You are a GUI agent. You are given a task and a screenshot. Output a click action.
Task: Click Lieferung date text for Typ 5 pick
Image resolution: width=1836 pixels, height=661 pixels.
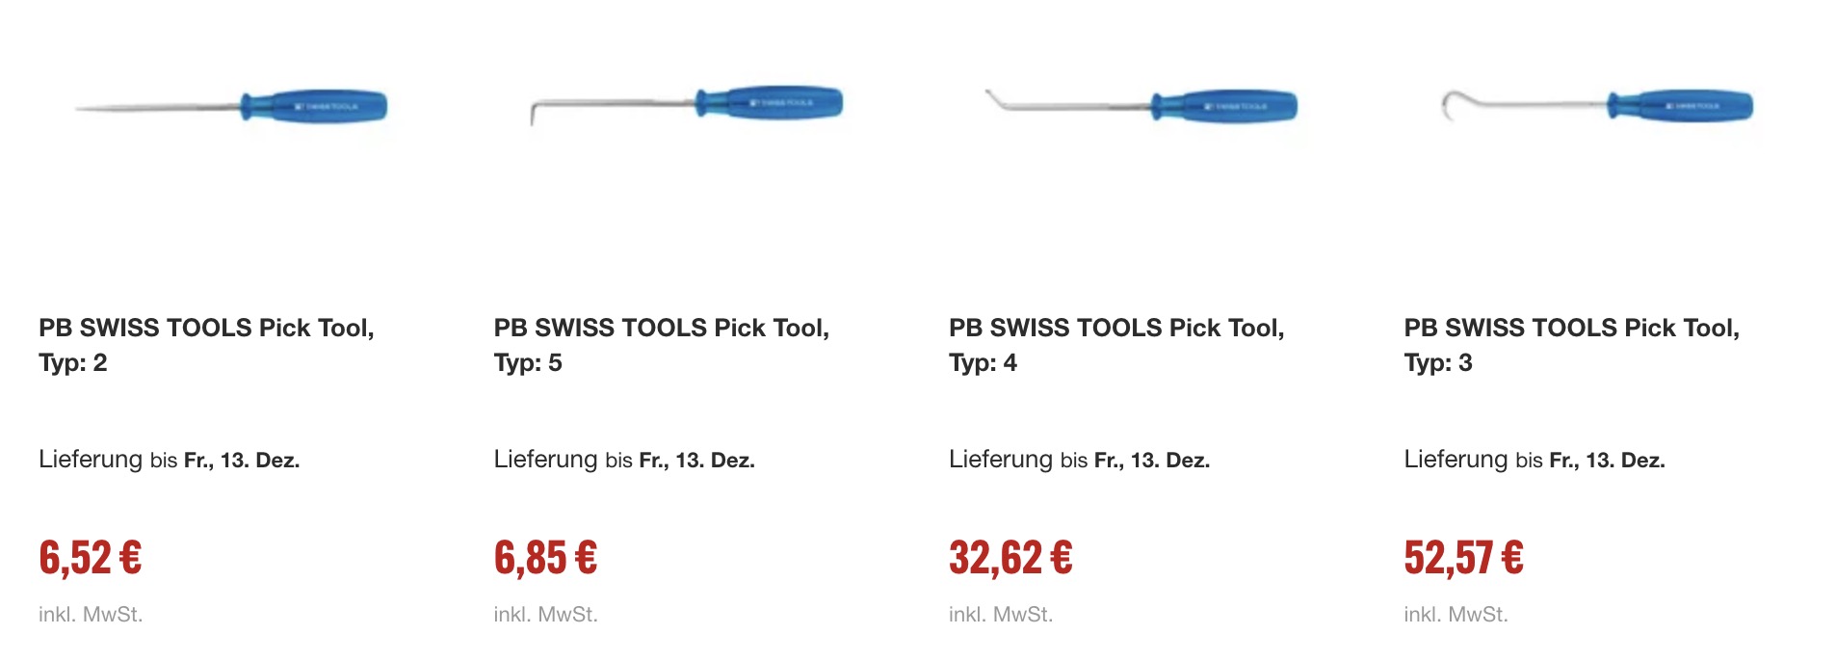pyautogui.click(x=624, y=460)
